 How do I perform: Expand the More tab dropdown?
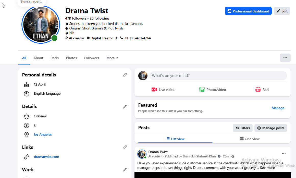point(112,58)
